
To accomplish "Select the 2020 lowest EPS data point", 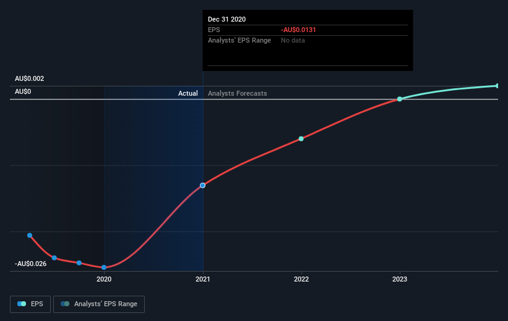I will click(104, 267).
